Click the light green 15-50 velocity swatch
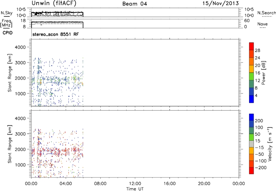Viewport: 276px width, 191px height. tap(252, 137)
